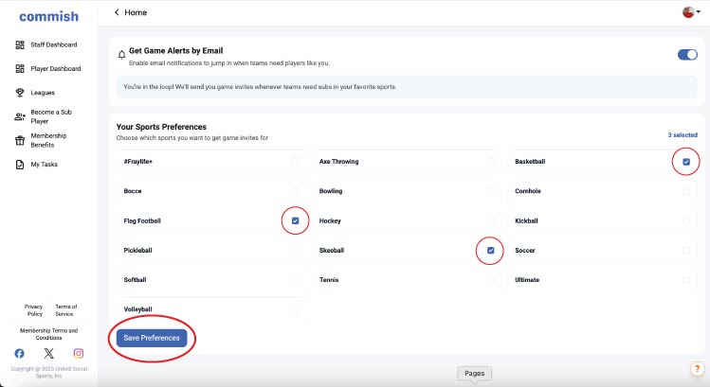The height and width of the screenshot is (387, 710).
Task: Open Leagues trophy icon
Action: click(x=20, y=93)
